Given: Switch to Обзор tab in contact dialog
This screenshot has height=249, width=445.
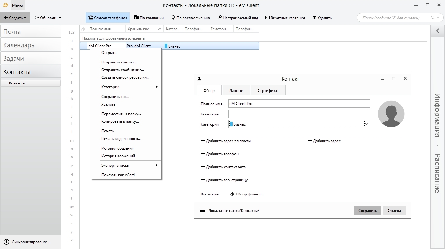Looking at the screenshot, I should pyautogui.click(x=209, y=90).
